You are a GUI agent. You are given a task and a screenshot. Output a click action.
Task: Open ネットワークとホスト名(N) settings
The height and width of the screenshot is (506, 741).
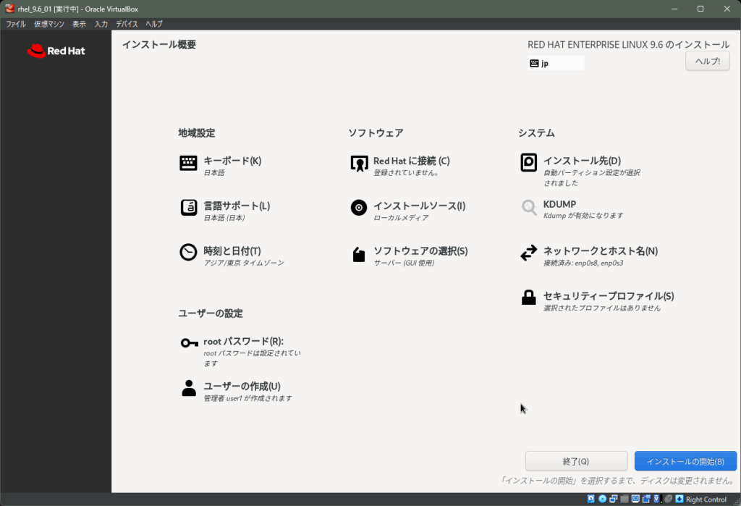(x=600, y=250)
